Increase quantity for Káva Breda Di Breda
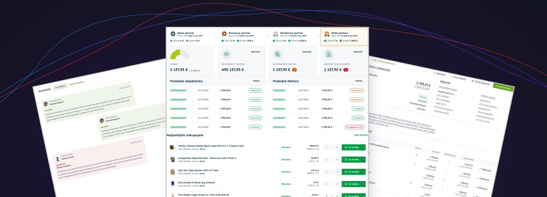Screen dimensions: 547x197 pyautogui.click(x=337, y=184)
